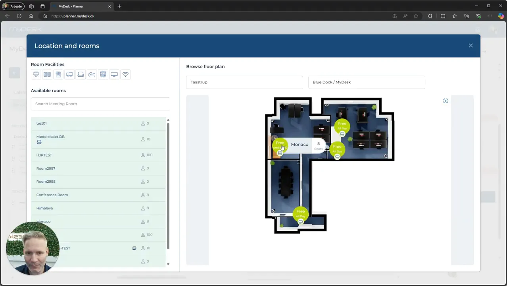Add this page to favorites
The height and width of the screenshot is (286, 507).
416,16
